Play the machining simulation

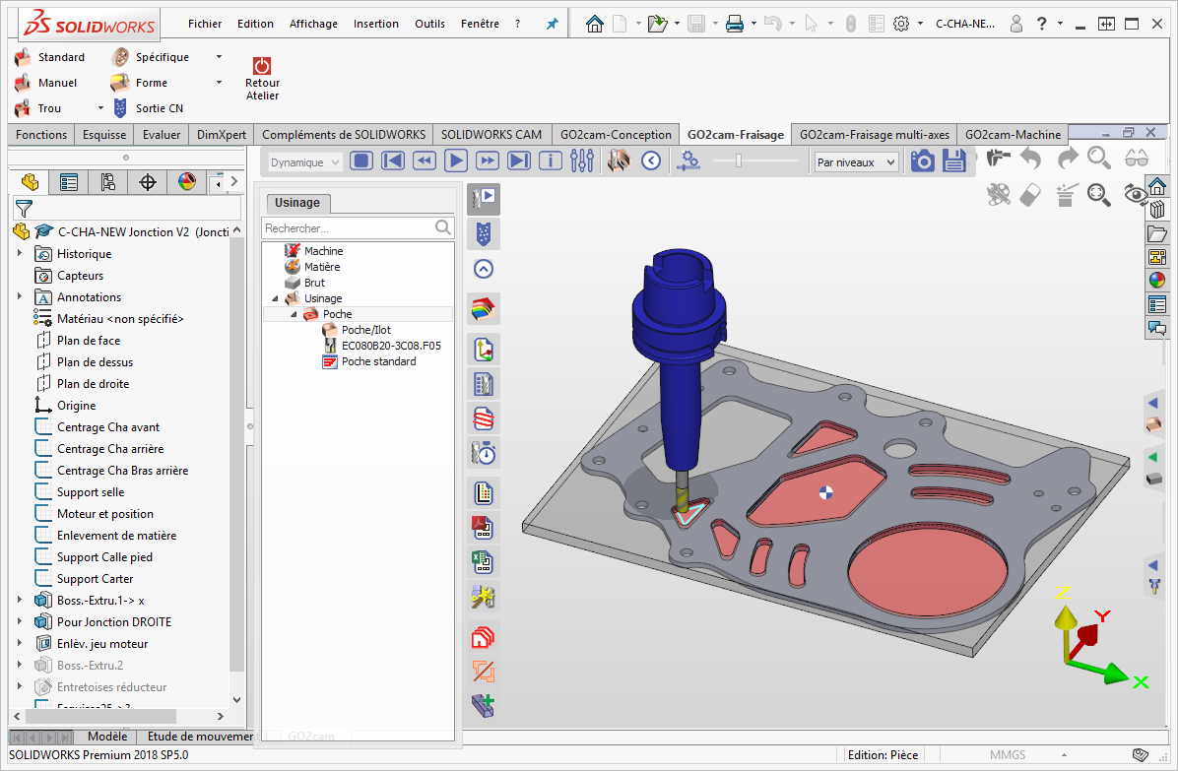click(456, 161)
